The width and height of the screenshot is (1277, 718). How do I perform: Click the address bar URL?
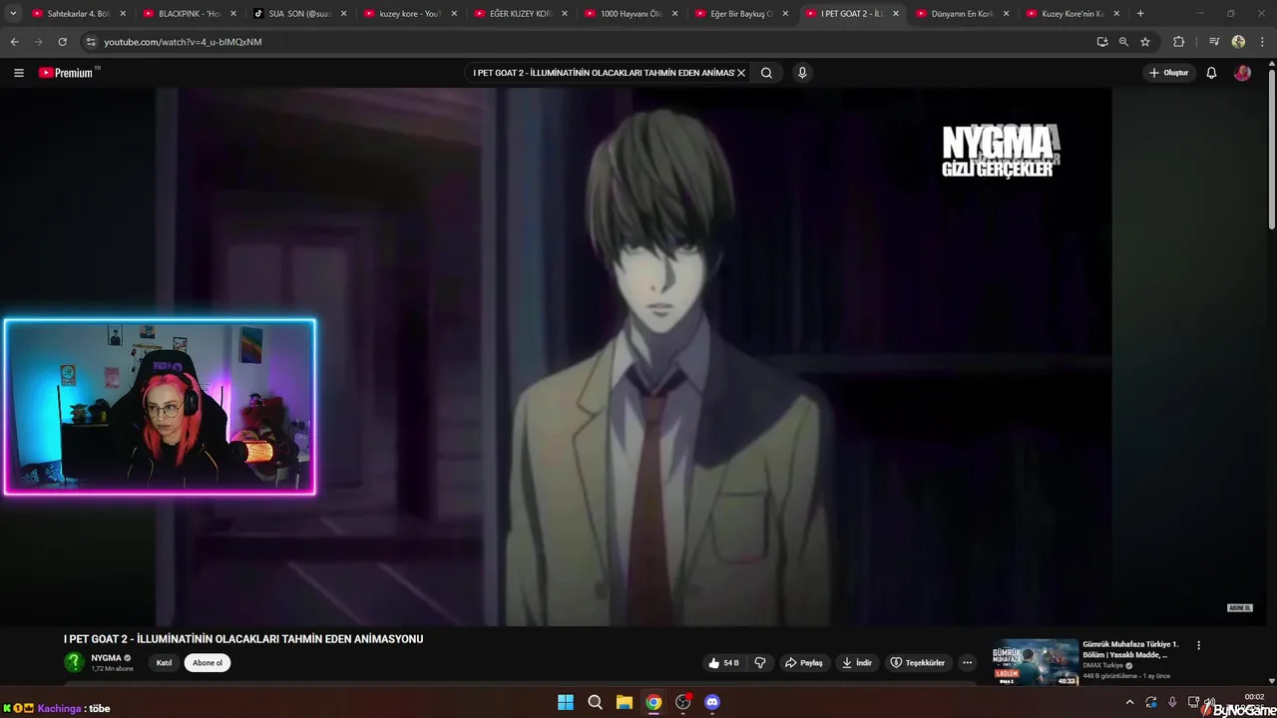click(x=183, y=42)
